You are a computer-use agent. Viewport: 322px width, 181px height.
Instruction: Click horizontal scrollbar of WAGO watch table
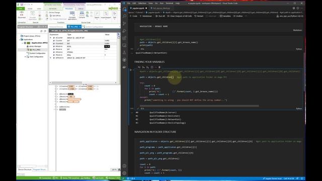click(67, 82)
